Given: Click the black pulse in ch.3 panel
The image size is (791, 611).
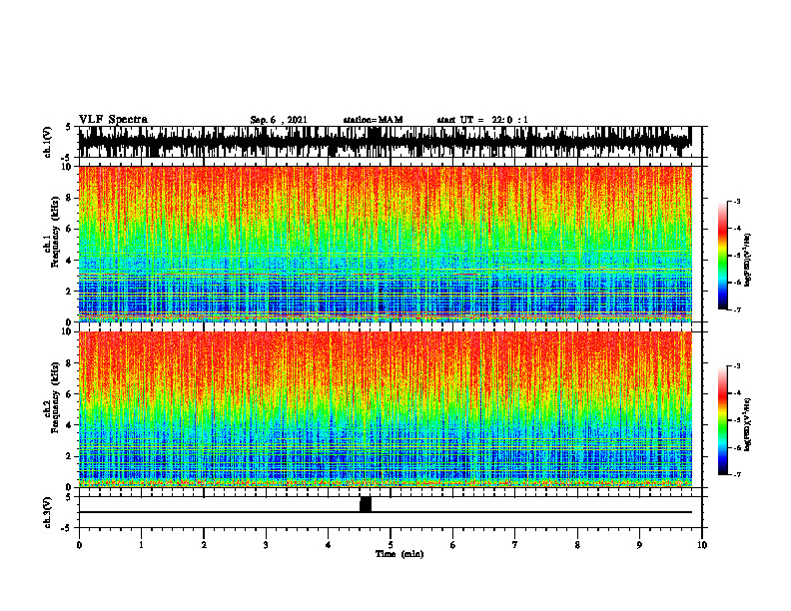Looking at the screenshot, I should coord(366,504).
